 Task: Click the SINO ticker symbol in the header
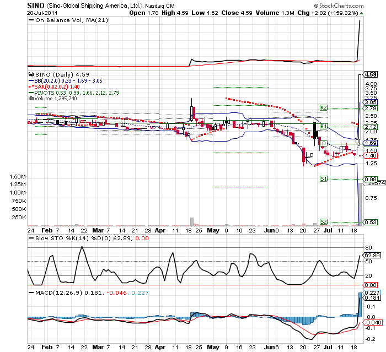pyautogui.click(x=36, y=6)
